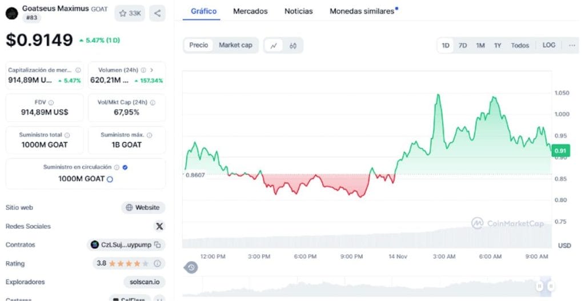
Task: Open chart more options ellipsis
Action: [572, 45]
